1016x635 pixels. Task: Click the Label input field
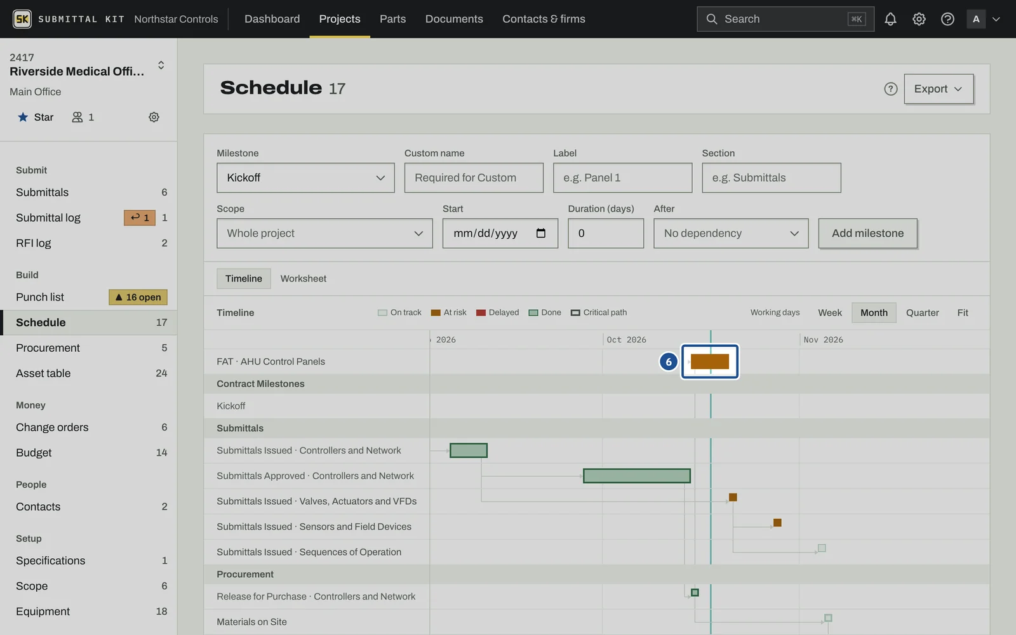coord(622,178)
